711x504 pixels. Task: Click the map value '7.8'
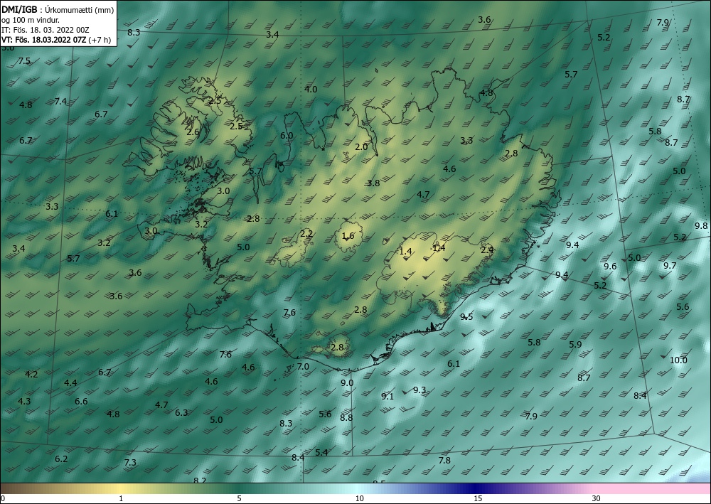[444, 461]
